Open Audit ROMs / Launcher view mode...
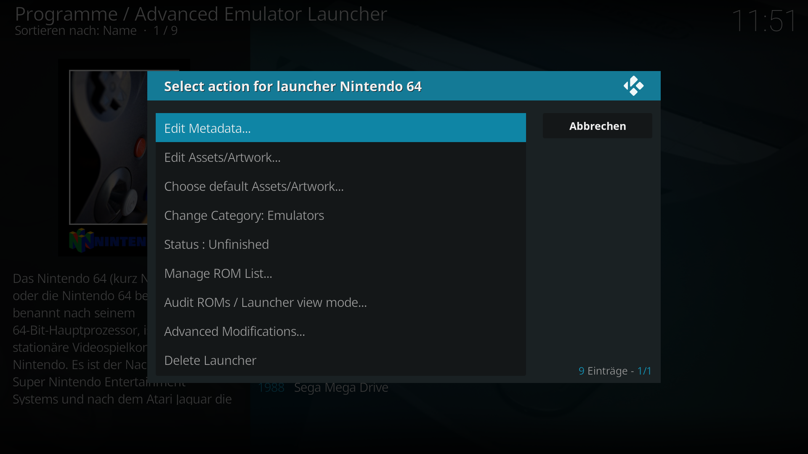This screenshot has height=454, width=808. tap(340, 302)
